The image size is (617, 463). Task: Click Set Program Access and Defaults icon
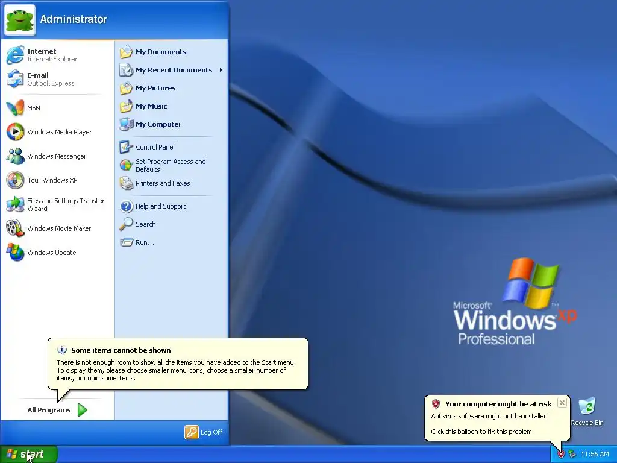point(126,165)
